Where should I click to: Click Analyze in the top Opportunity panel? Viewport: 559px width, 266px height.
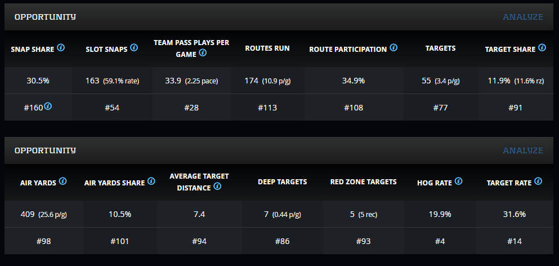(x=522, y=17)
